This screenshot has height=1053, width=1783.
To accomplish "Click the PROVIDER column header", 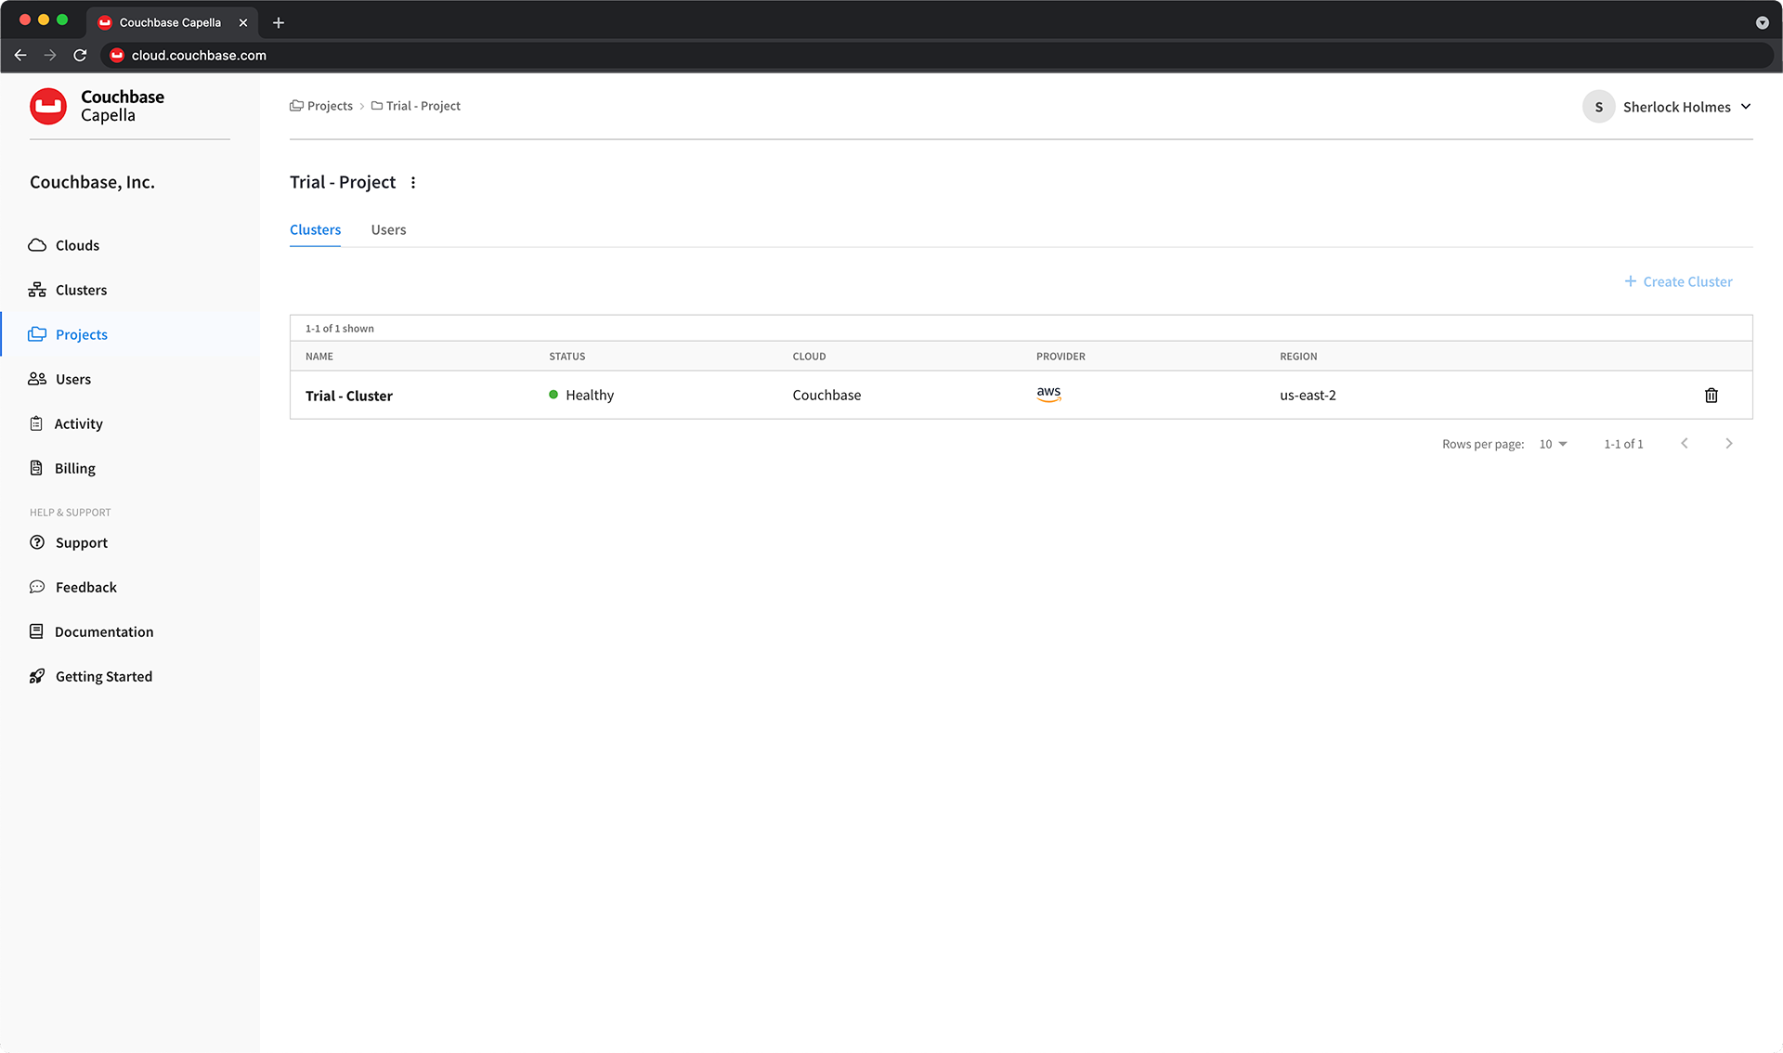I will click(1061, 357).
